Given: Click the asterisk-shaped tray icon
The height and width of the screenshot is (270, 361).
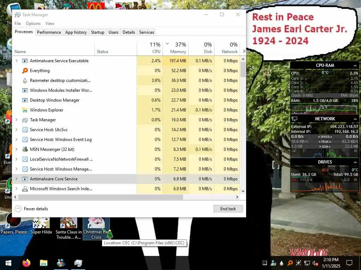Looking at the screenshot, I should click(x=298, y=263).
